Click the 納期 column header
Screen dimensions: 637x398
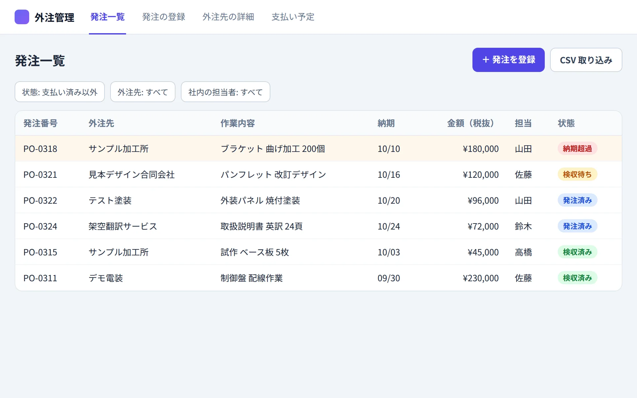pos(386,123)
